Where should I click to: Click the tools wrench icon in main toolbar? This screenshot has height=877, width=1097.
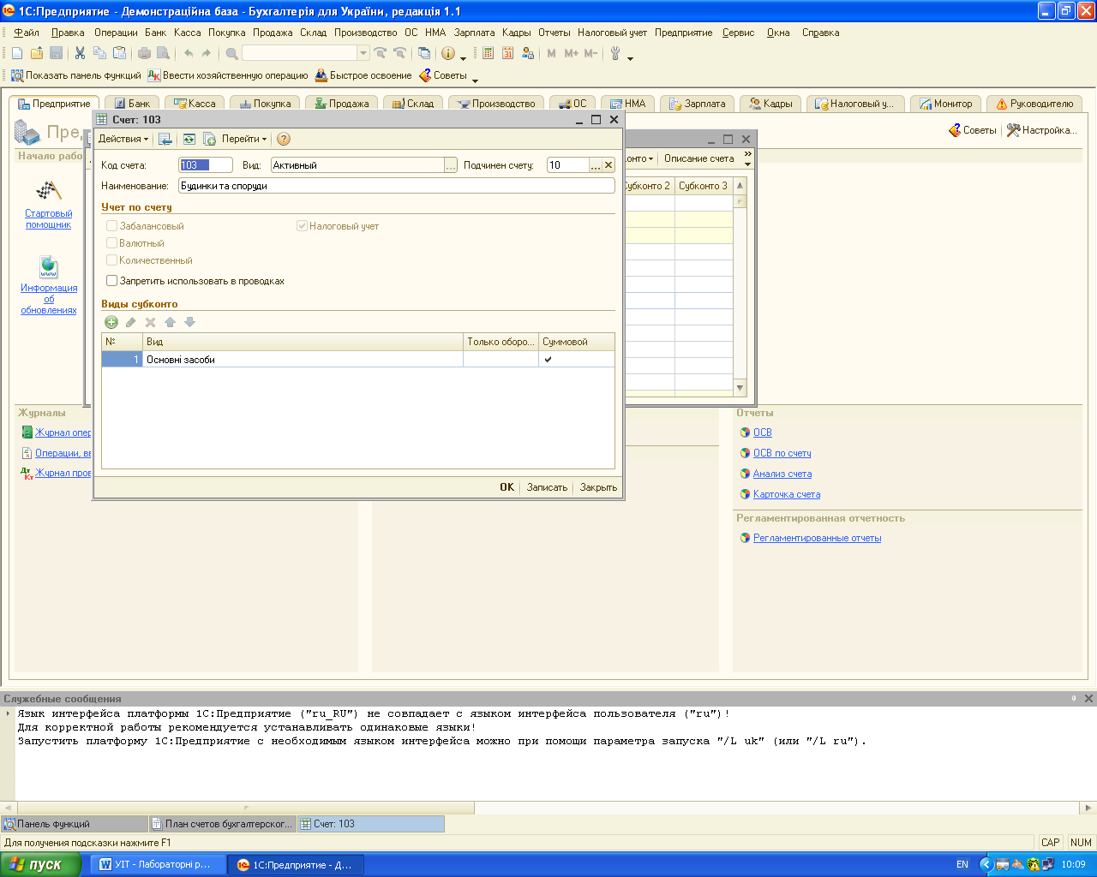click(x=615, y=53)
